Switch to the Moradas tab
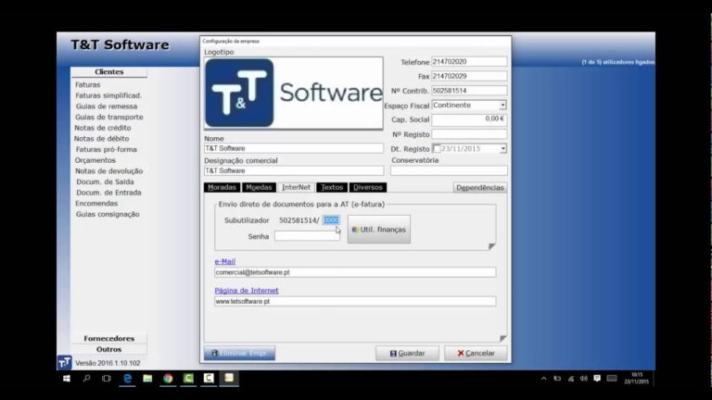 pos(222,187)
